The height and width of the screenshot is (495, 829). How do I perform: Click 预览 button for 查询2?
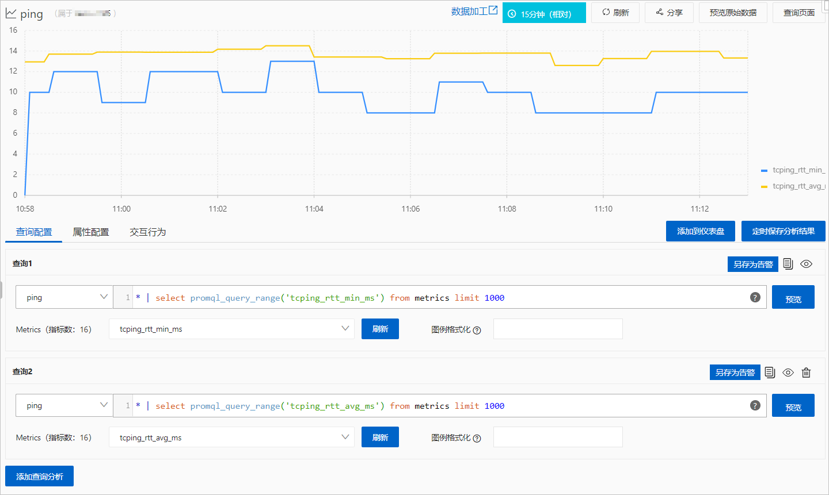pos(793,405)
